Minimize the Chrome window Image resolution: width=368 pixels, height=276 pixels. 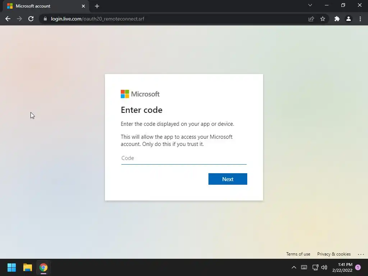[x=326, y=5]
